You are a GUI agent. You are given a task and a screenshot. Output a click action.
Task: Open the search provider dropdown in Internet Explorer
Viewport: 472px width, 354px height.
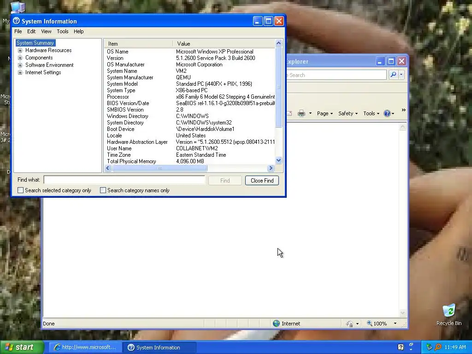point(401,74)
